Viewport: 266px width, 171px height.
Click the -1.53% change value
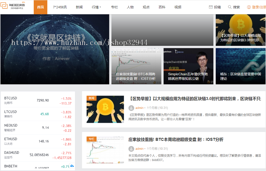pos(66,99)
